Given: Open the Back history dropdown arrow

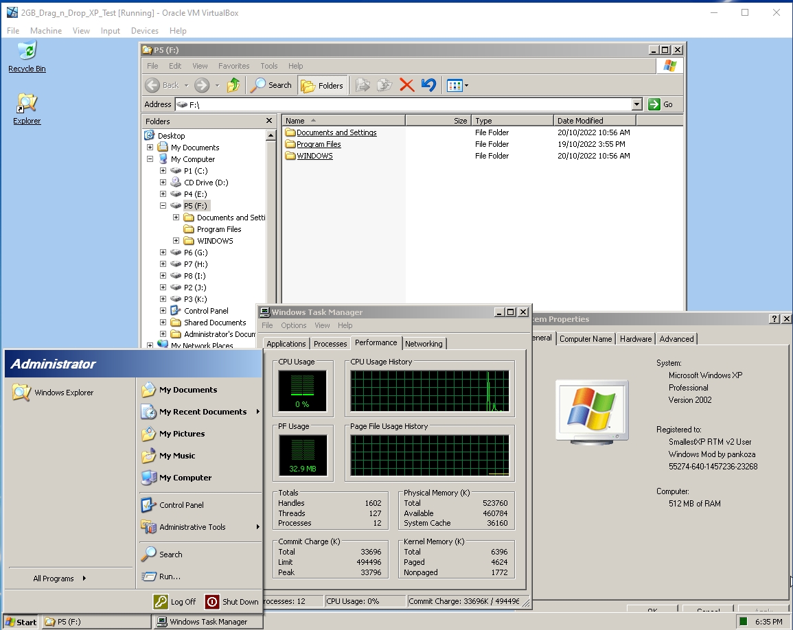Looking at the screenshot, I should tap(186, 86).
